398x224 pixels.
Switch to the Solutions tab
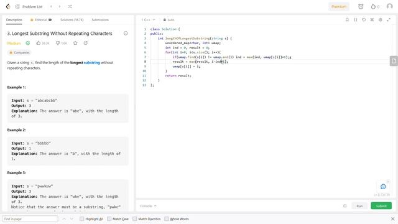72,20
